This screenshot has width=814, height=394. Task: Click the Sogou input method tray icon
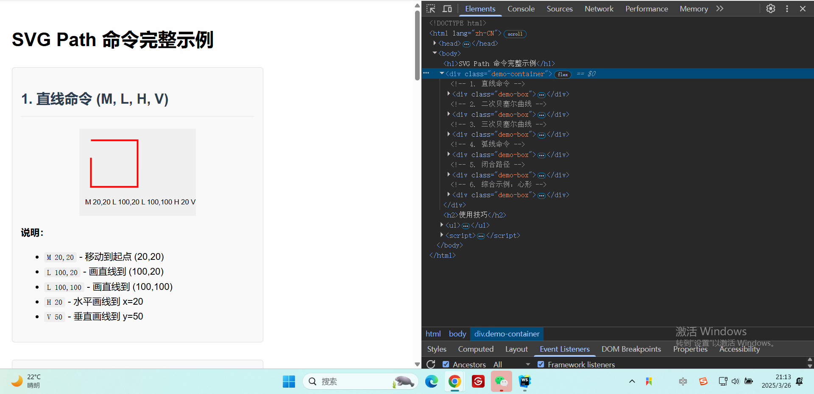coord(703,381)
